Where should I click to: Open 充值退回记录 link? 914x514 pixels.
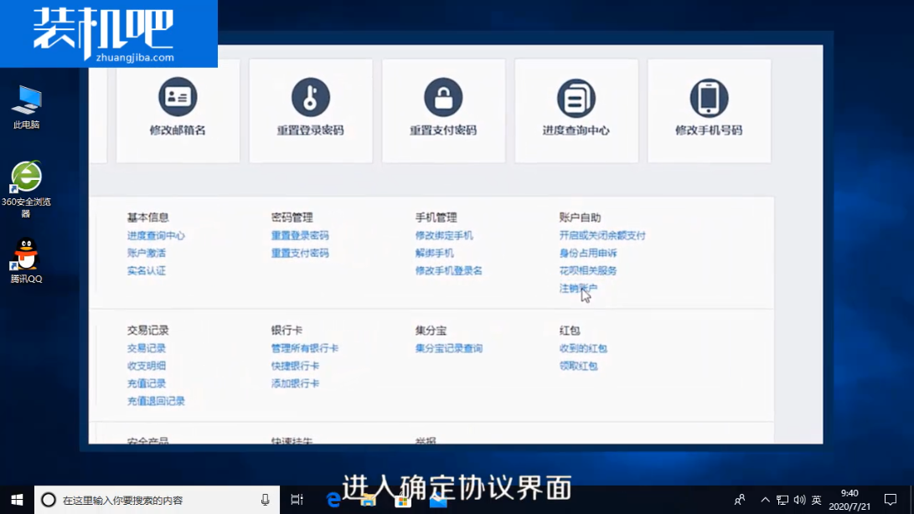156,401
